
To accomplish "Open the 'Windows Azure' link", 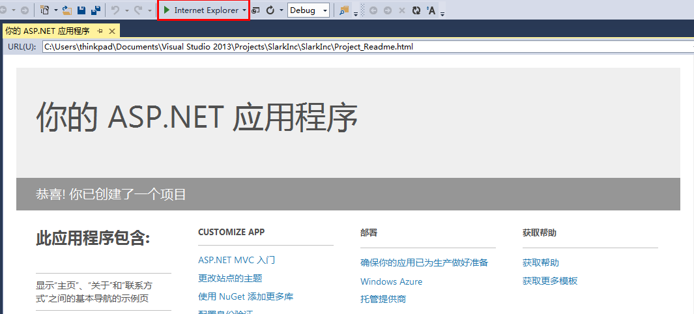I will tap(391, 281).
